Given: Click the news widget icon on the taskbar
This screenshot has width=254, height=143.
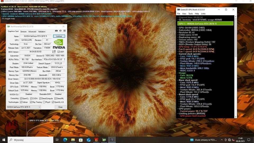Looking at the screenshot, I should click(192, 140).
